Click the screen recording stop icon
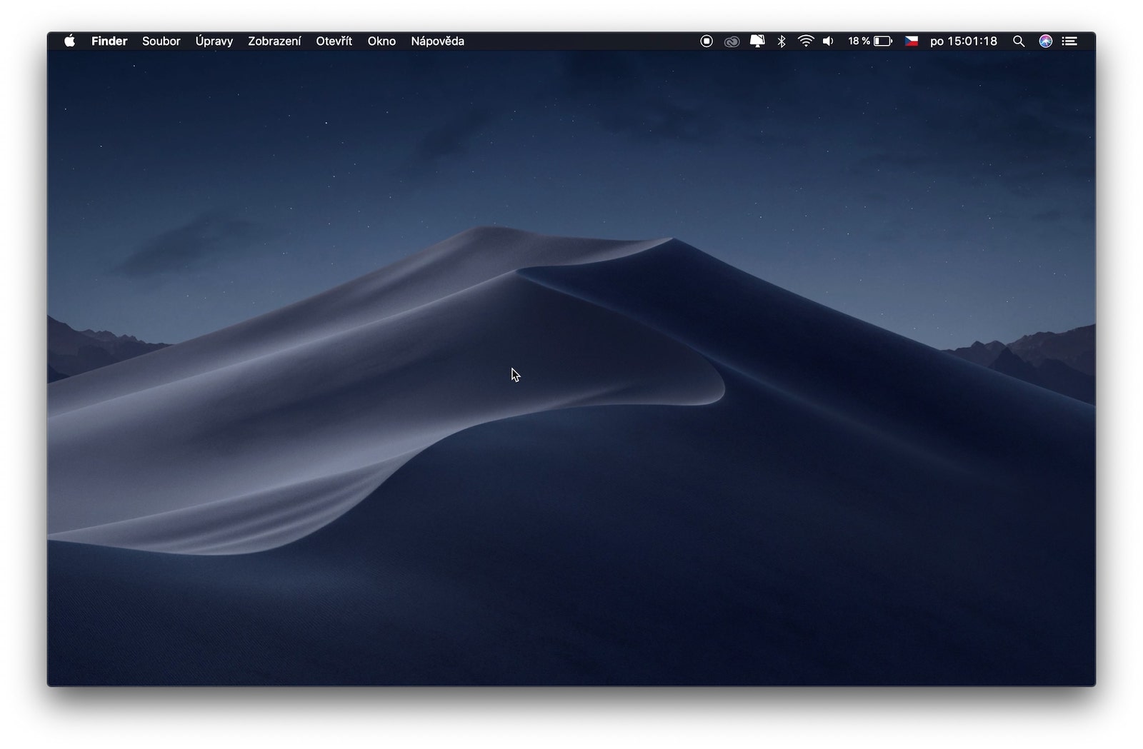Screen dimensions: 1143x749 pos(707,41)
